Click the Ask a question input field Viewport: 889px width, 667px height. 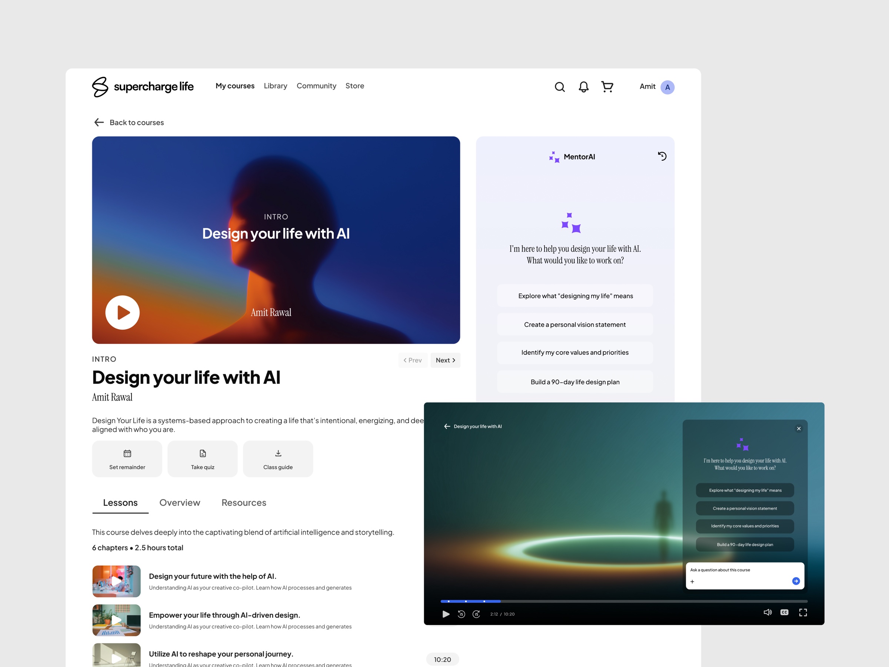745,576
